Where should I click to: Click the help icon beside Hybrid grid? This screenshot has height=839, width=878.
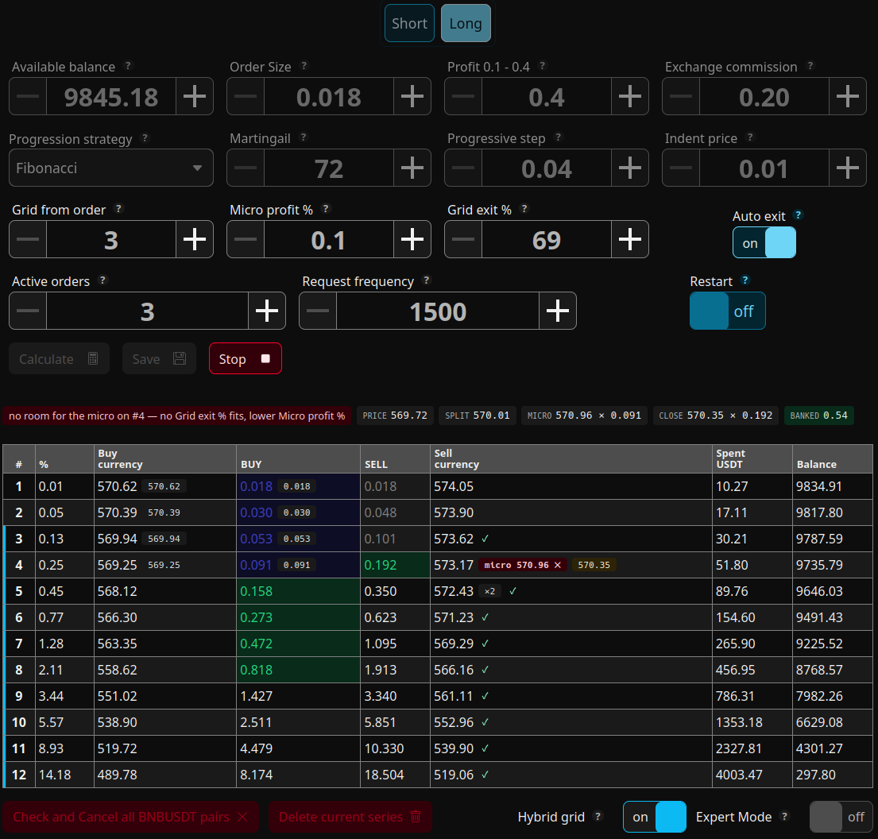(598, 816)
